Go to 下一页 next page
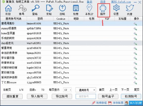This screenshot has height=106, width=143. point(125,90)
